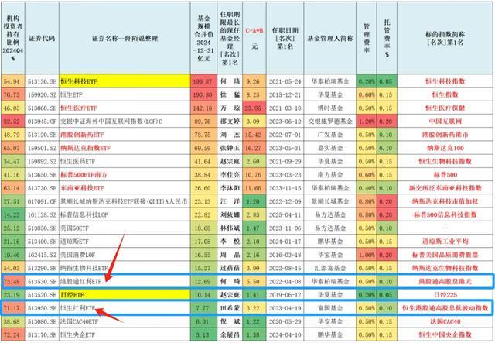Select the 新交所泛东南亚科技指数 index cell

coord(445,188)
